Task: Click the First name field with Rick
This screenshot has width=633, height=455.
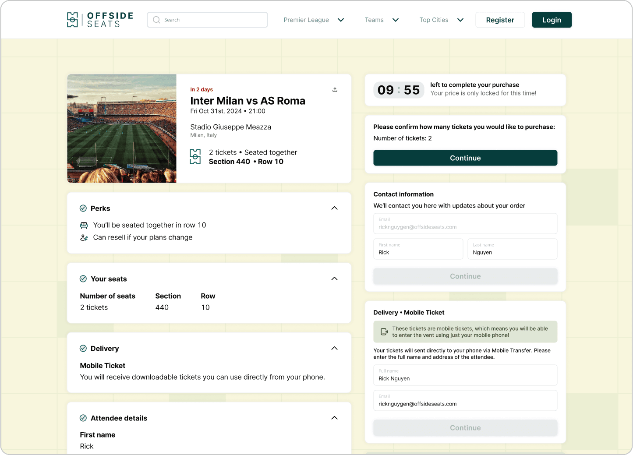Action: (418, 249)
